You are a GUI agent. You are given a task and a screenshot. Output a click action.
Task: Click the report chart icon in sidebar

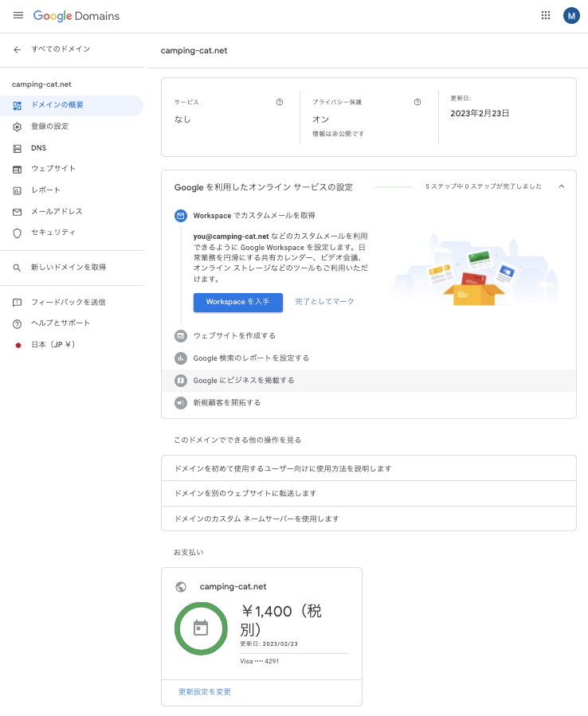[x=18, y=191]
